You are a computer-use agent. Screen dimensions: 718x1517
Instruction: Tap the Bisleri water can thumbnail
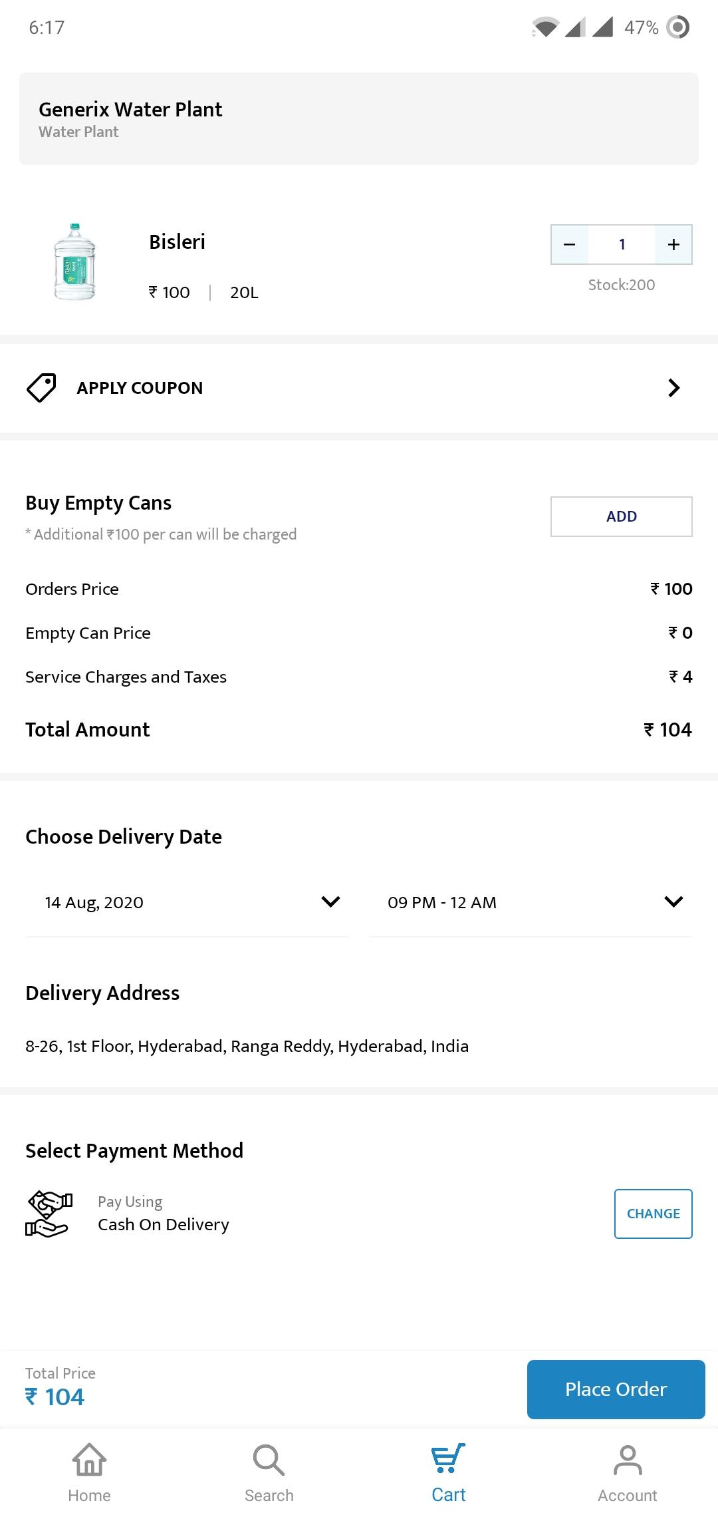(x=75, y=261)
